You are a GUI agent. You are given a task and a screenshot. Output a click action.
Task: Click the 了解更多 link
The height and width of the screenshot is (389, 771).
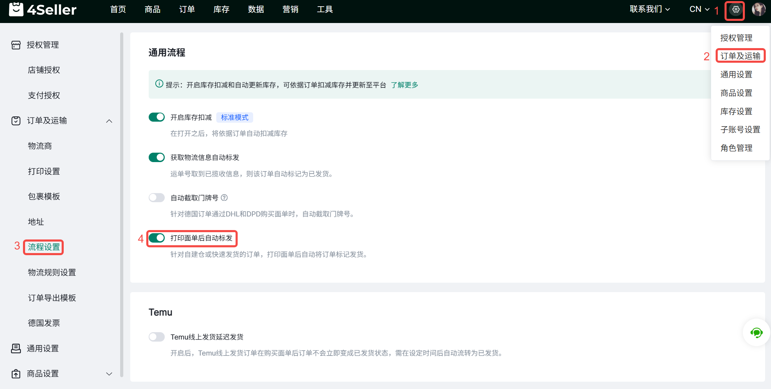click(404, 85)
